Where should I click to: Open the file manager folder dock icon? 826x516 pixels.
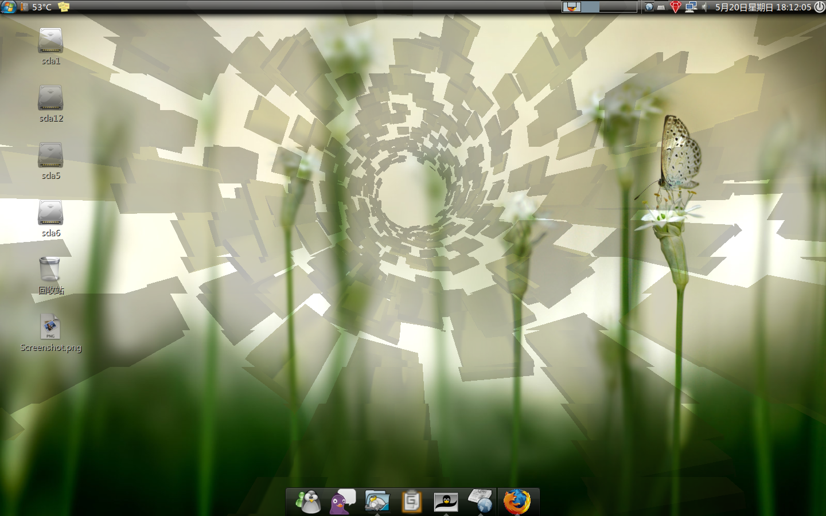coord(377,502)
